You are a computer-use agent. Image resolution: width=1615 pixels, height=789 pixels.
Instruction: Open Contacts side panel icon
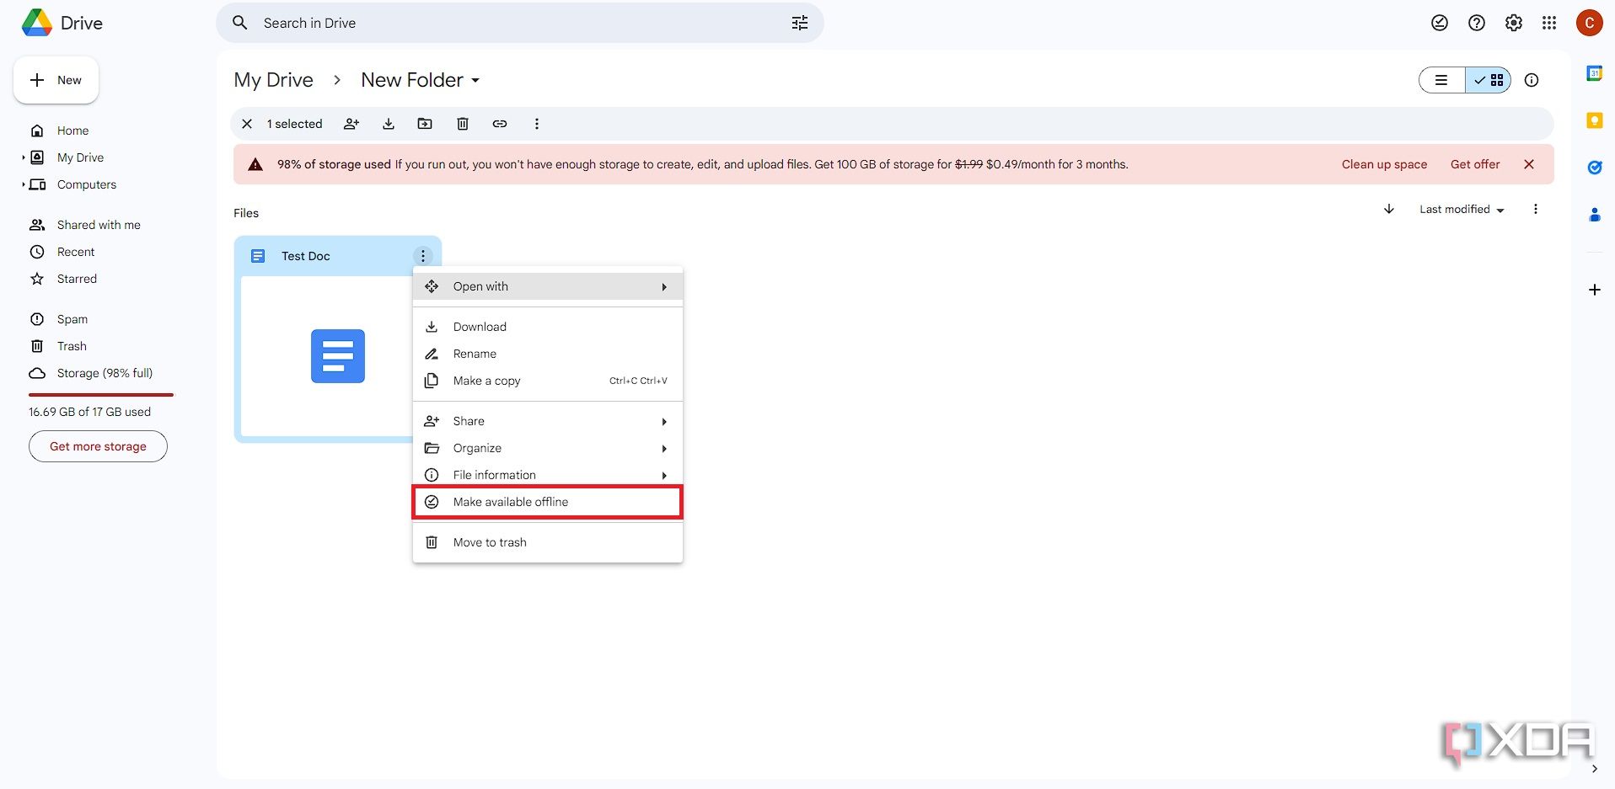[1595, 215]
